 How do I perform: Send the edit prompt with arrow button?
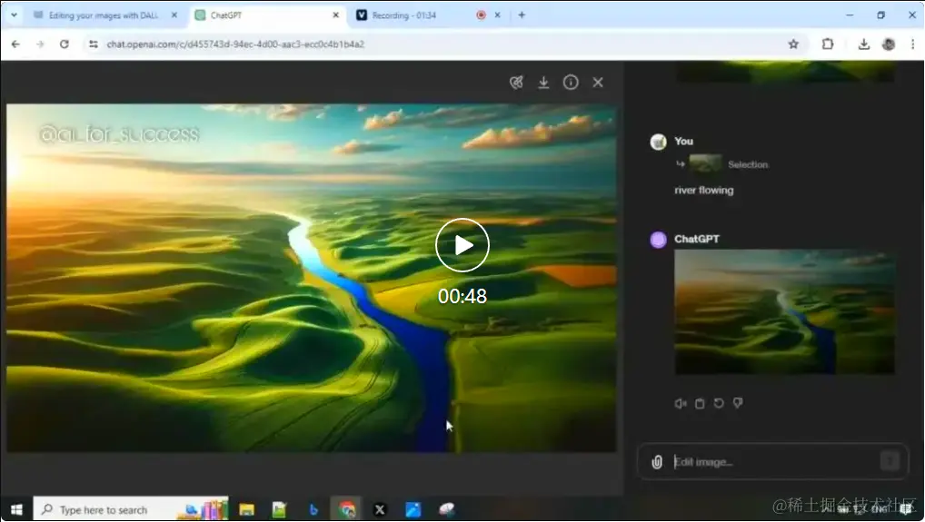click(x=890, y=461)
